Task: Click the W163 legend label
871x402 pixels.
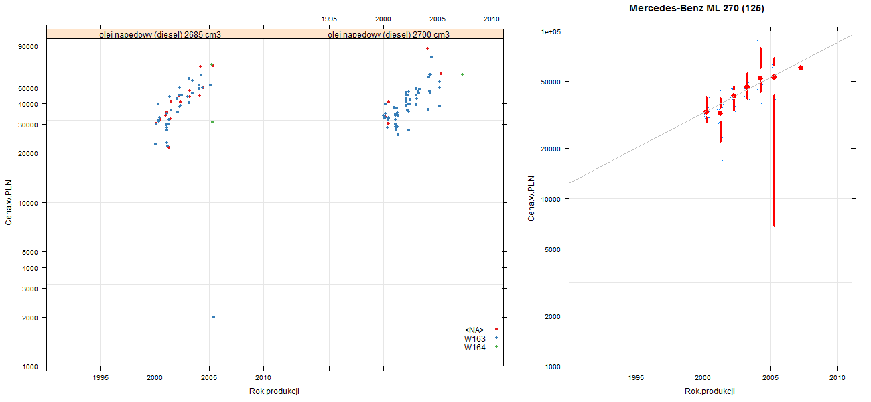Action: tap(475, 338)
